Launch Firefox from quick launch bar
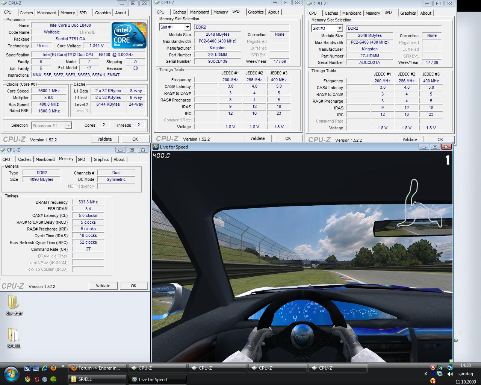The height and width of the screenshot is (385, 481). tap(53, 368)
